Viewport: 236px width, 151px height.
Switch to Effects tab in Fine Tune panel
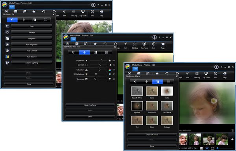[x=96, y=52]
